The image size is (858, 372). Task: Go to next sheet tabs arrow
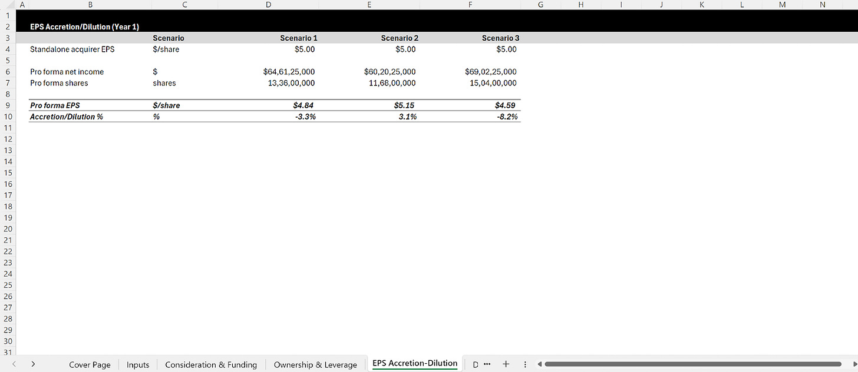tap(33, 364)
